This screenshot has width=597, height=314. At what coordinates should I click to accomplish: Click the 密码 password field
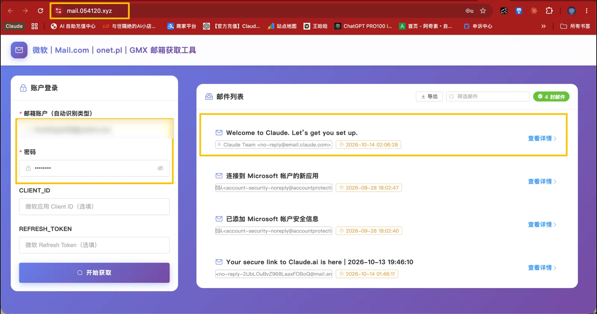tap(94, 168)
